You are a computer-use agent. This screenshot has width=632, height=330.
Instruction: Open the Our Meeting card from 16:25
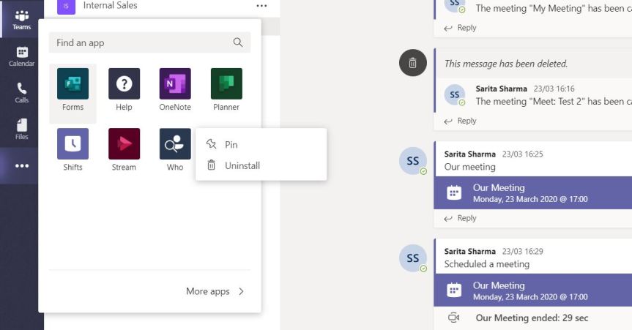[531, 193]
